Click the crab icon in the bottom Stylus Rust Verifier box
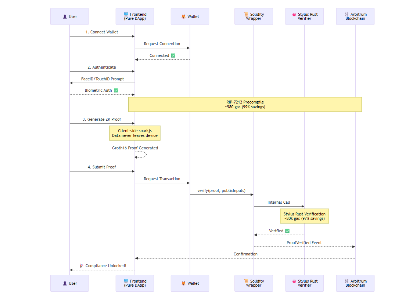 (x=294, y=281)
